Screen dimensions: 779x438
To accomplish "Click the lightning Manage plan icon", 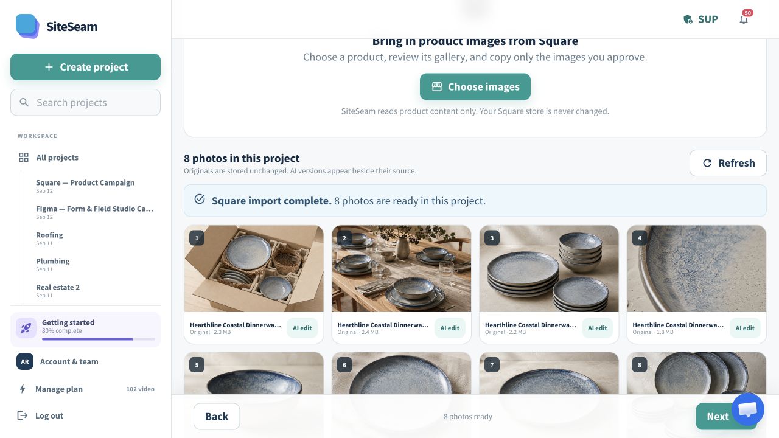I will point(23,389).
